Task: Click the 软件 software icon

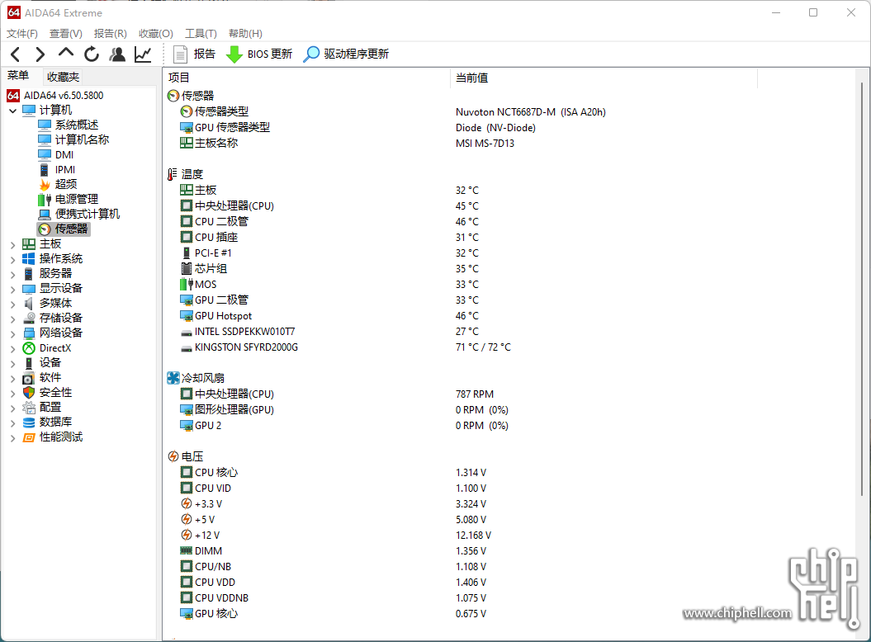Action: point(29,378)
